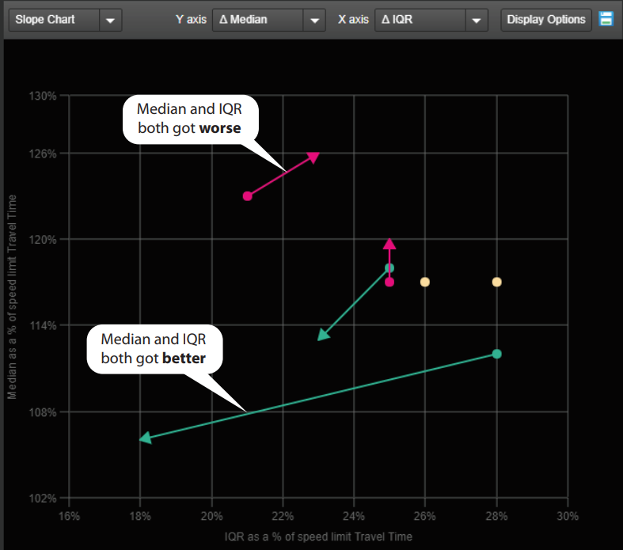This screenshot has height=550, width=623.
Task: Open the Slope Chart type dropdown
Action: click(54, 19)
